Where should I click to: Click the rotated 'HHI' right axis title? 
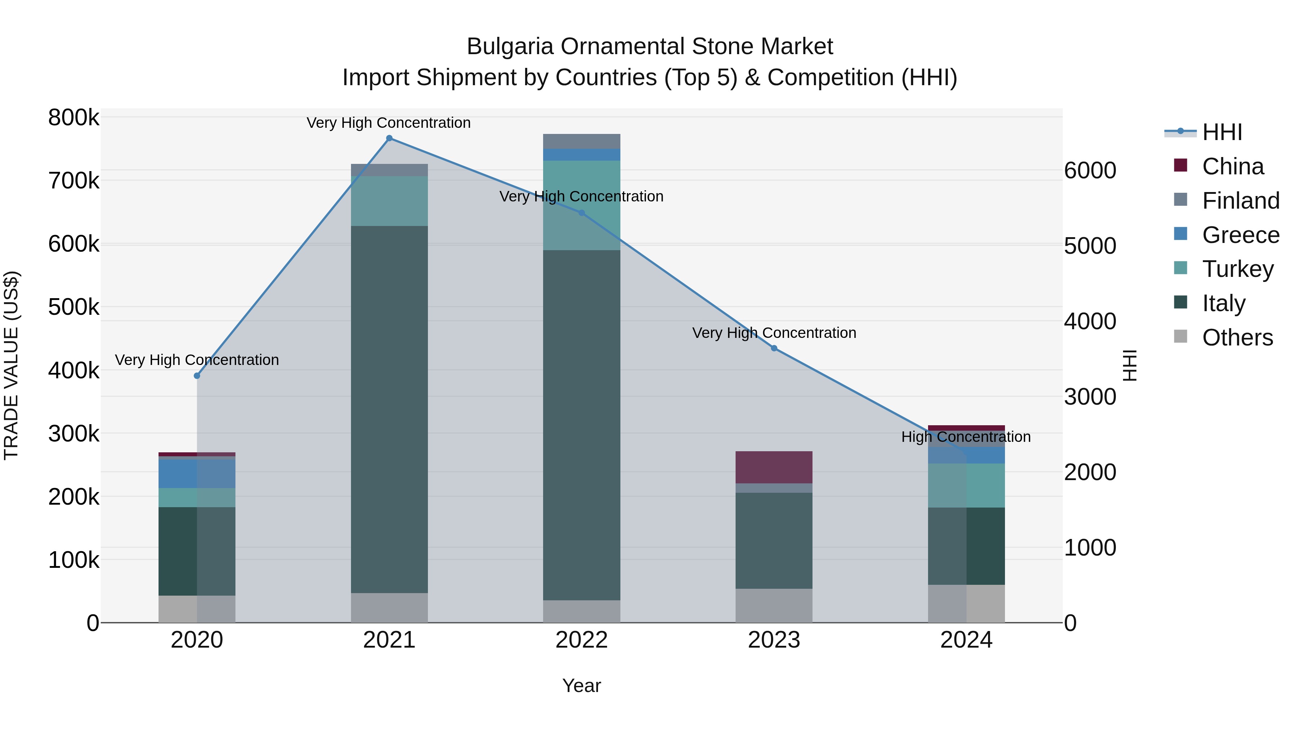1130,365
